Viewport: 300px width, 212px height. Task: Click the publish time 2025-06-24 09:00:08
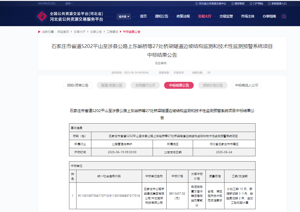[x=136, y=73]
